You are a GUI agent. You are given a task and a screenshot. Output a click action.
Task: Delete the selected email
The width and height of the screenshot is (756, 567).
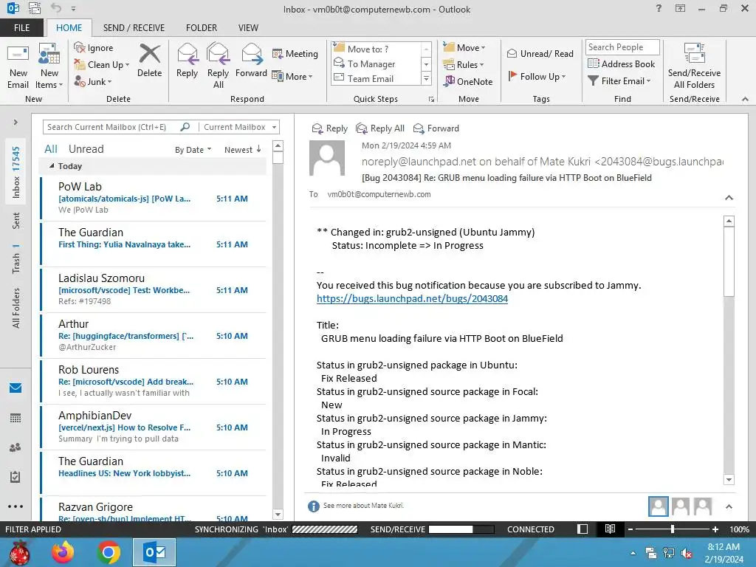point(149,61)
